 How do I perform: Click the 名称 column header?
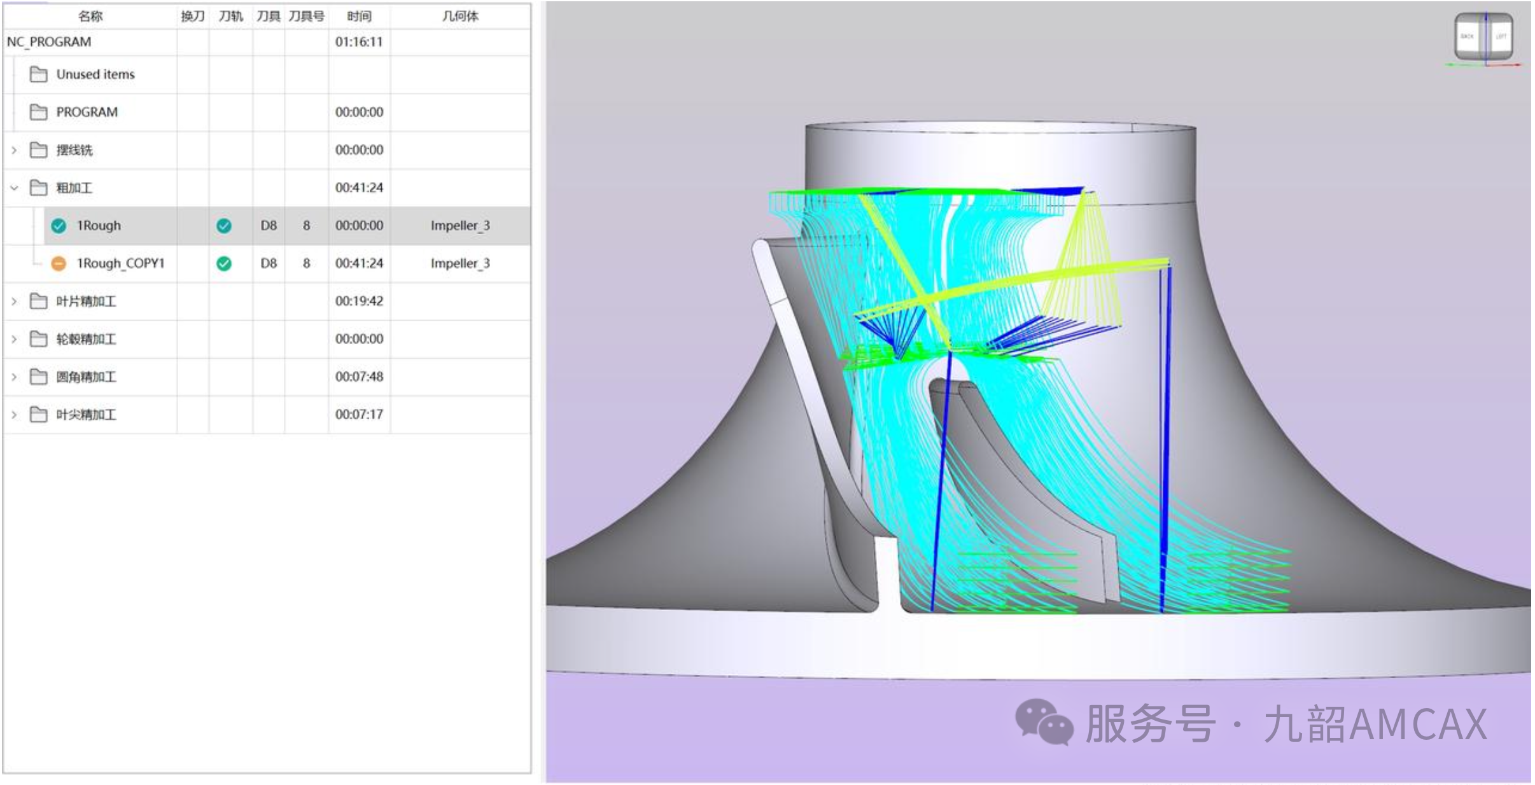click(x=90, y=16)
